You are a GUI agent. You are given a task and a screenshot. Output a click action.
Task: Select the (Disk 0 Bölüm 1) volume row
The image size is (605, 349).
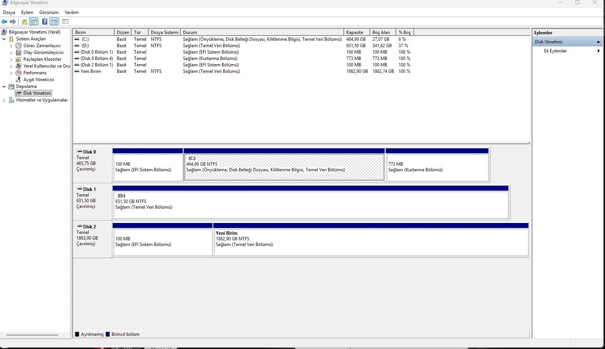[x=243, y=52]
